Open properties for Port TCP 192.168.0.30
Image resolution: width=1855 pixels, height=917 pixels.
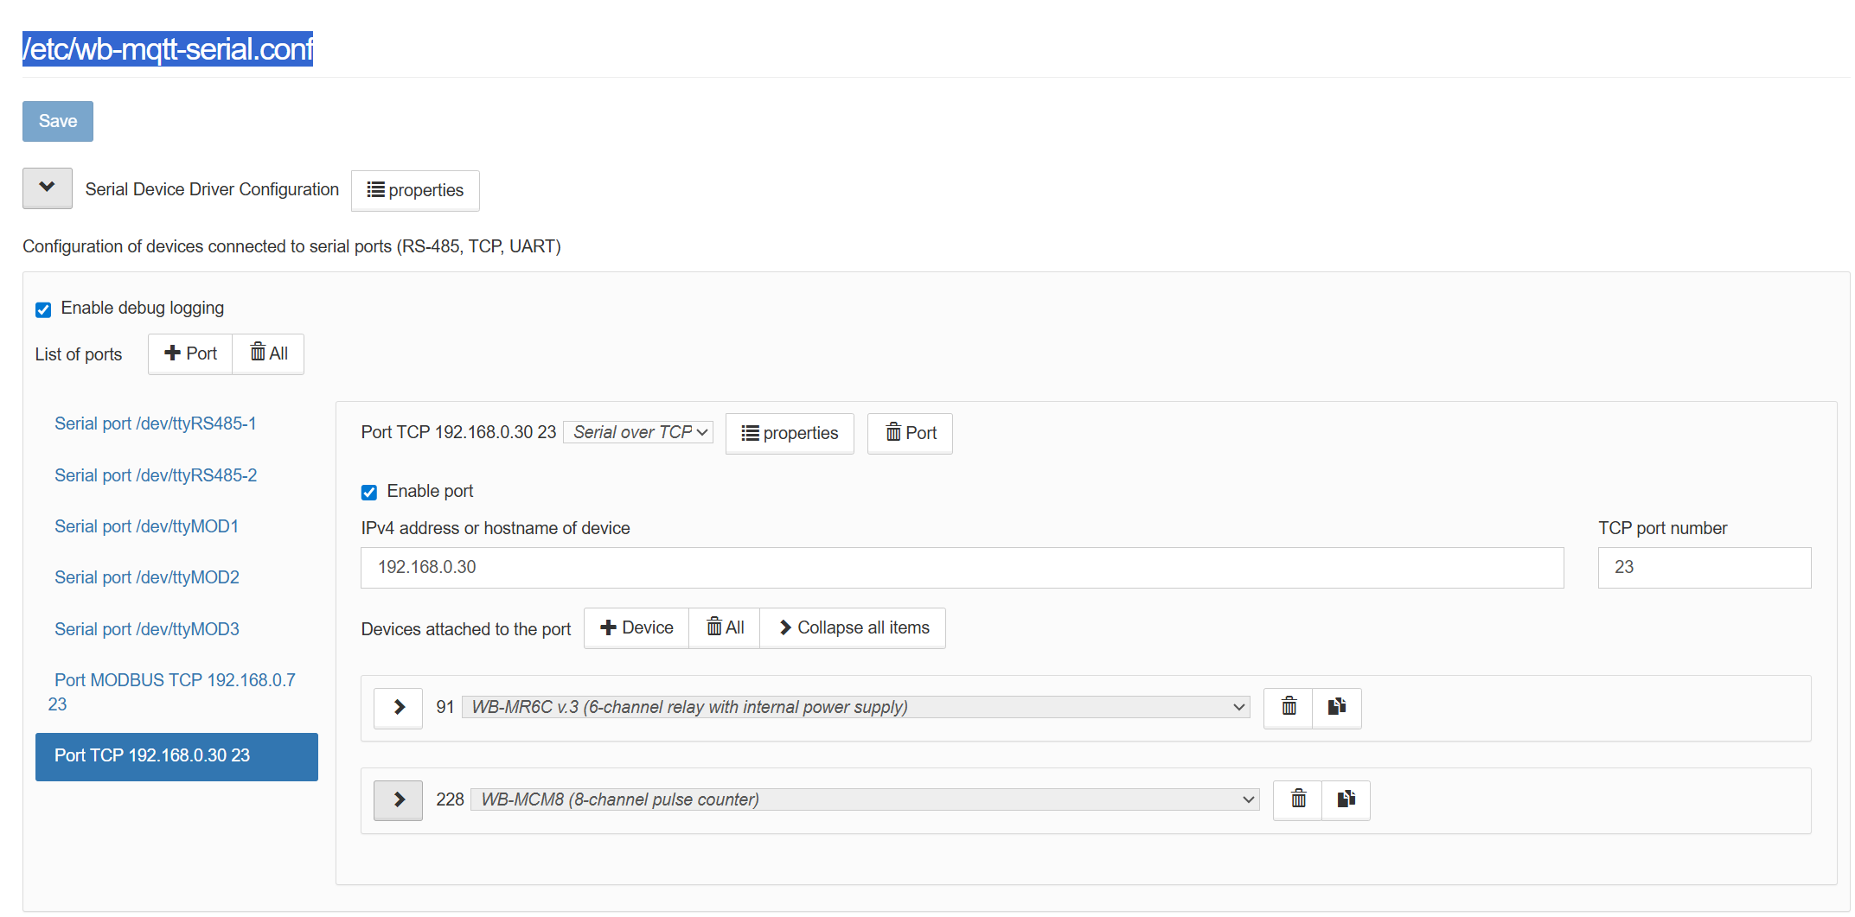point(790,434)
